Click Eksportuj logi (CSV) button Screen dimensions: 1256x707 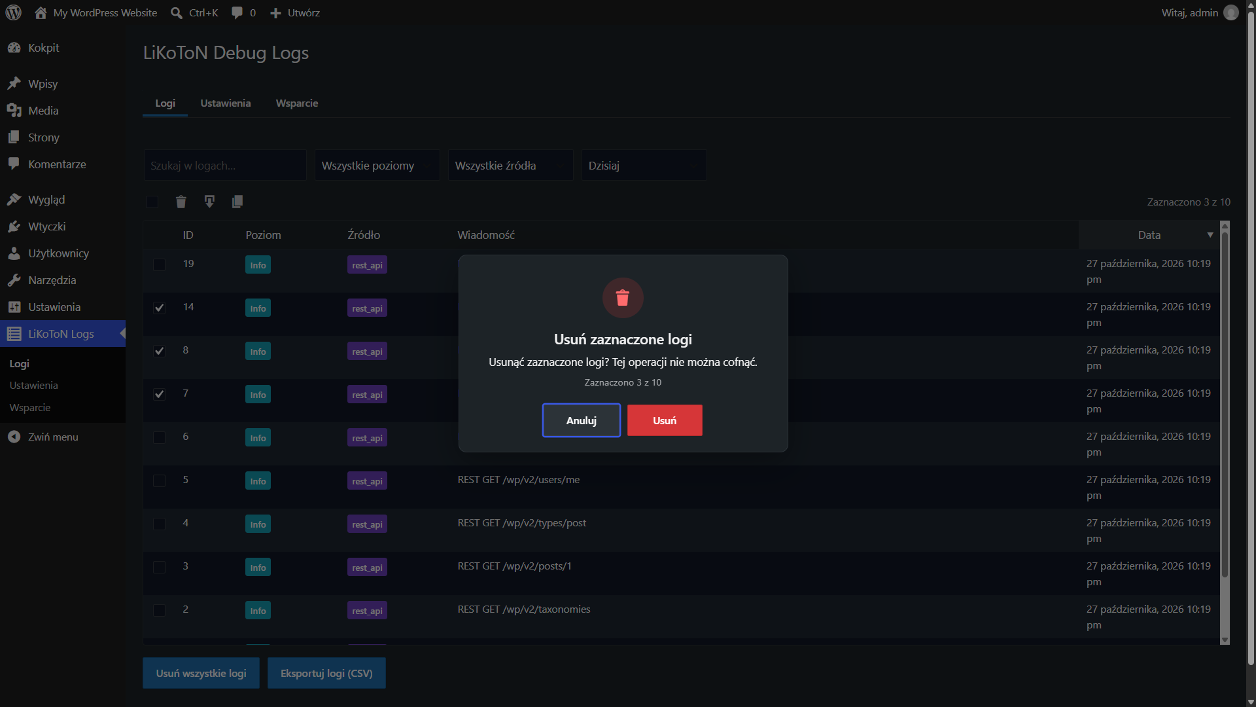(326, 673)
